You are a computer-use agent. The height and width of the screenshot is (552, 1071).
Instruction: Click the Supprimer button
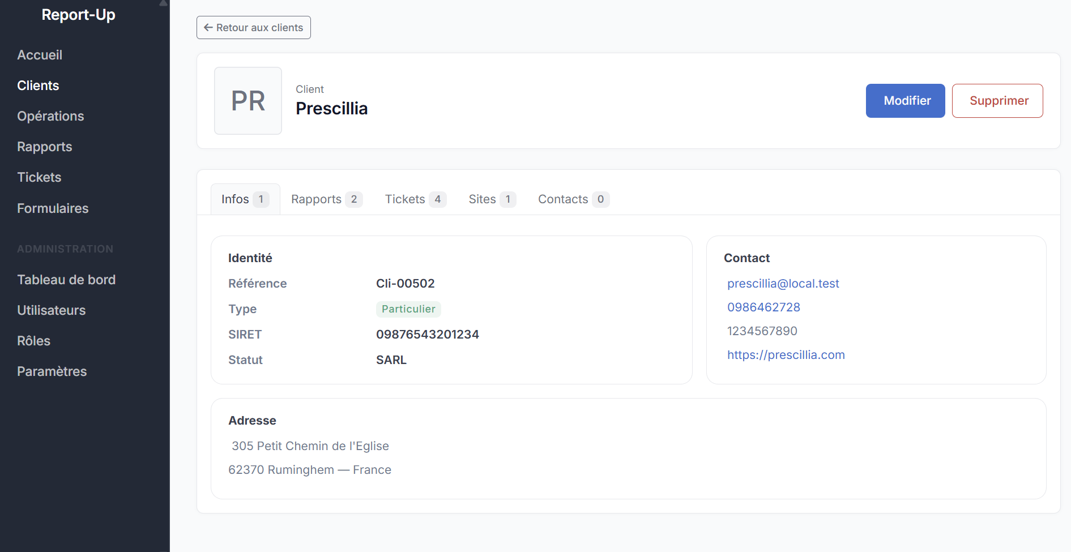point(997,101)
